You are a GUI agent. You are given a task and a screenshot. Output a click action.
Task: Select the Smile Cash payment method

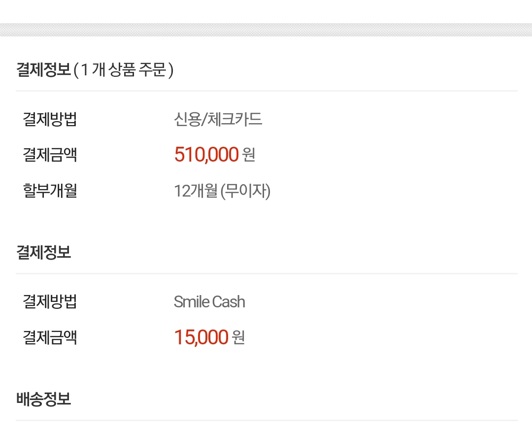(209, 301)
